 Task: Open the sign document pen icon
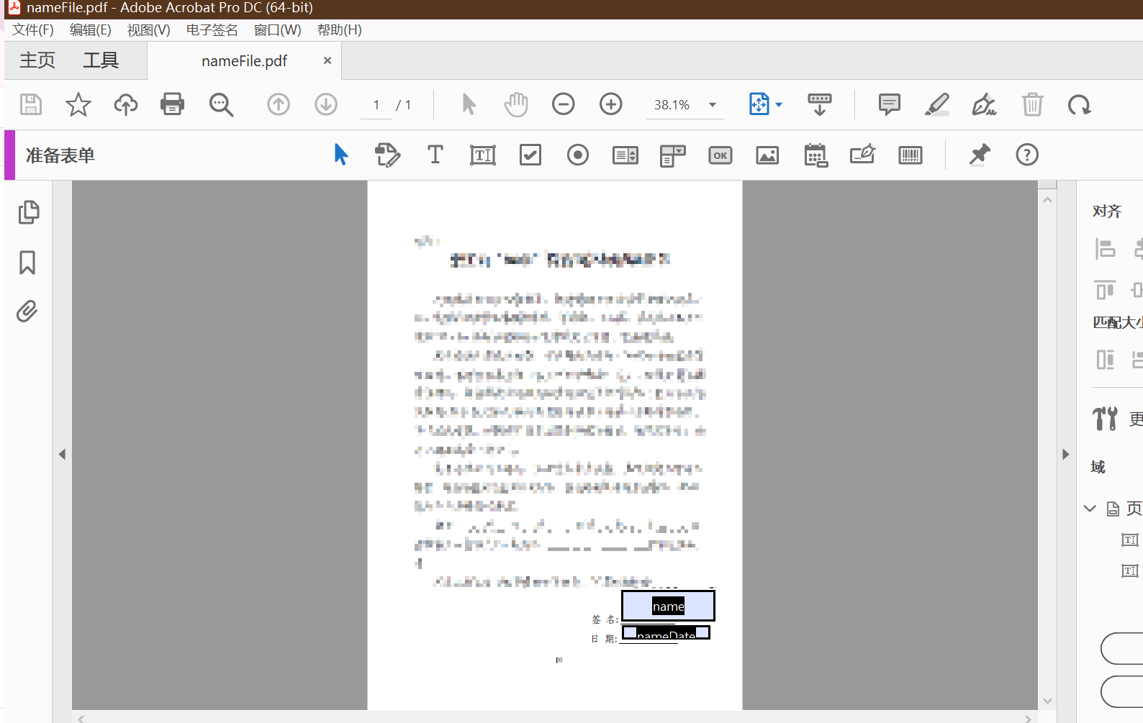[984, 104]
